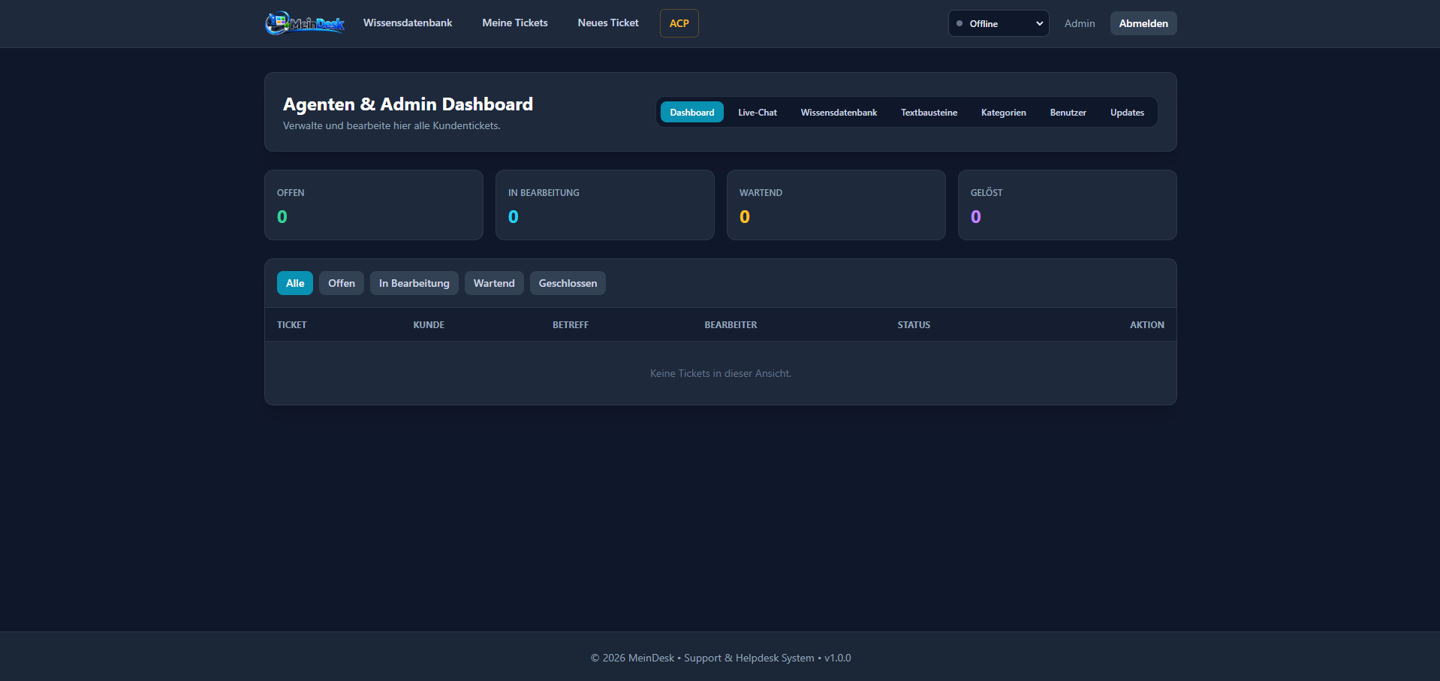Open Wissensdatenbank dashboard tab
1440x681 pixels.
(x=839, y=112)
